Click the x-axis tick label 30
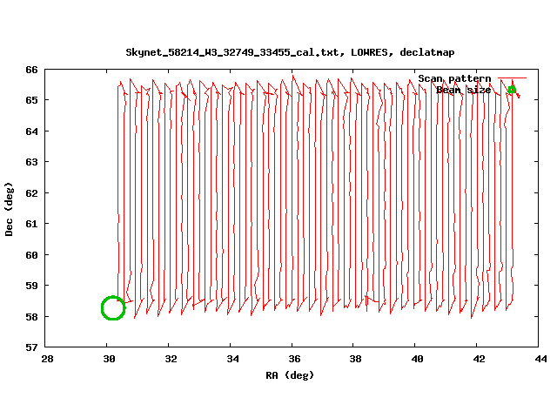This screenshot has width=557, height=418. pyautogui.click(x=110, y=359)
